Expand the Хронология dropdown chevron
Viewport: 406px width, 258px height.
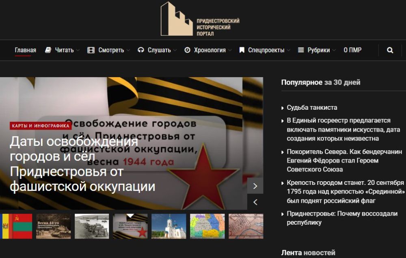click(x=230, y=50)
